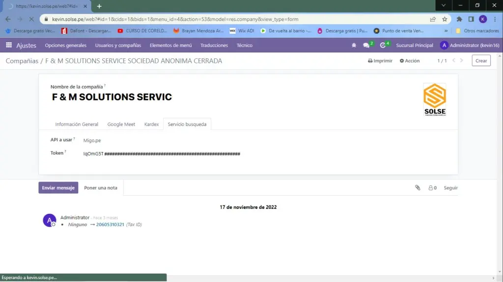The height and width of the screenshot is (282, 503).
Task: Switch to the Información General tab
Action: click(77, 124)
